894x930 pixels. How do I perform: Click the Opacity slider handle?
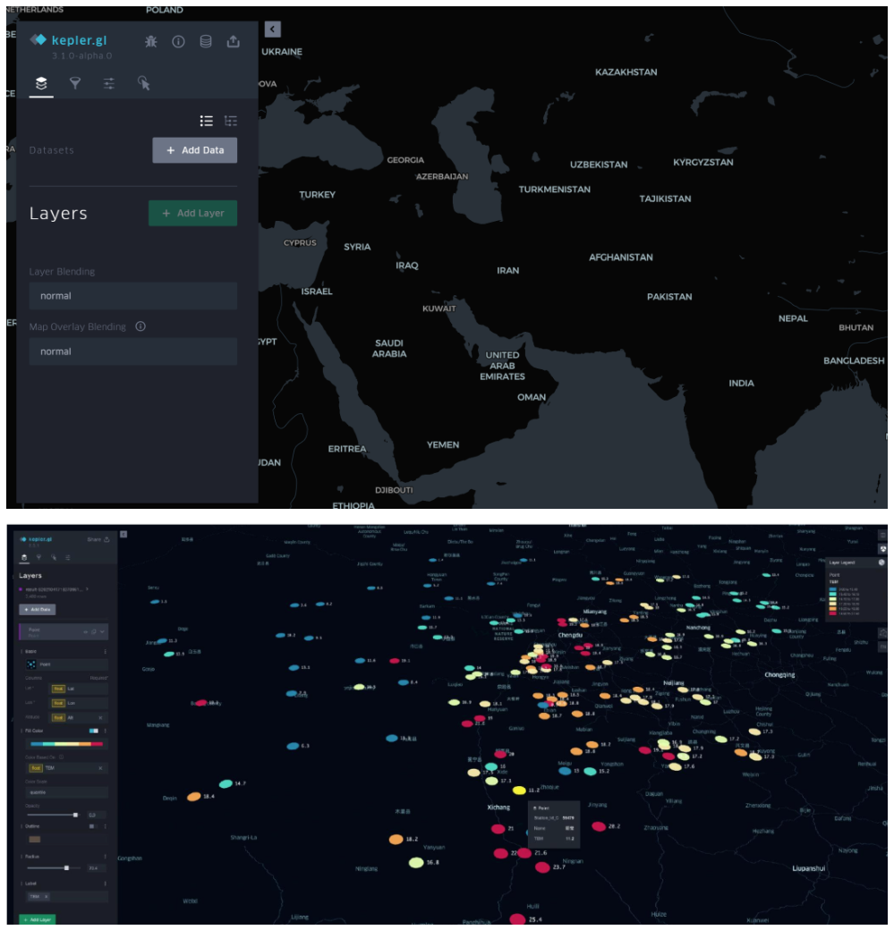75,815
